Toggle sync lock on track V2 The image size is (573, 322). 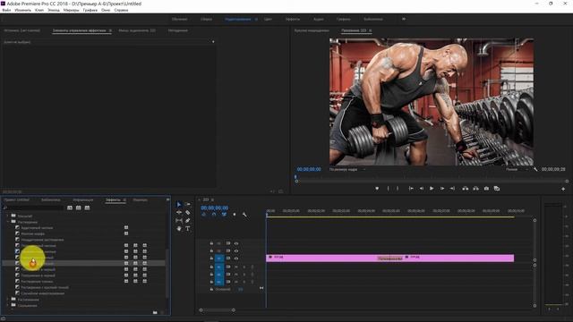[x=228, y=250]
